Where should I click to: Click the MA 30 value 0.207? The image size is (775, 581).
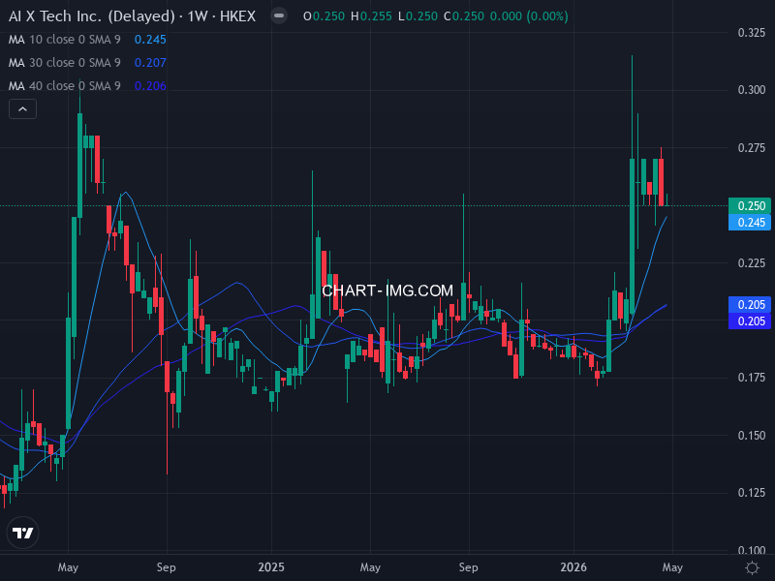coord(150,63)
